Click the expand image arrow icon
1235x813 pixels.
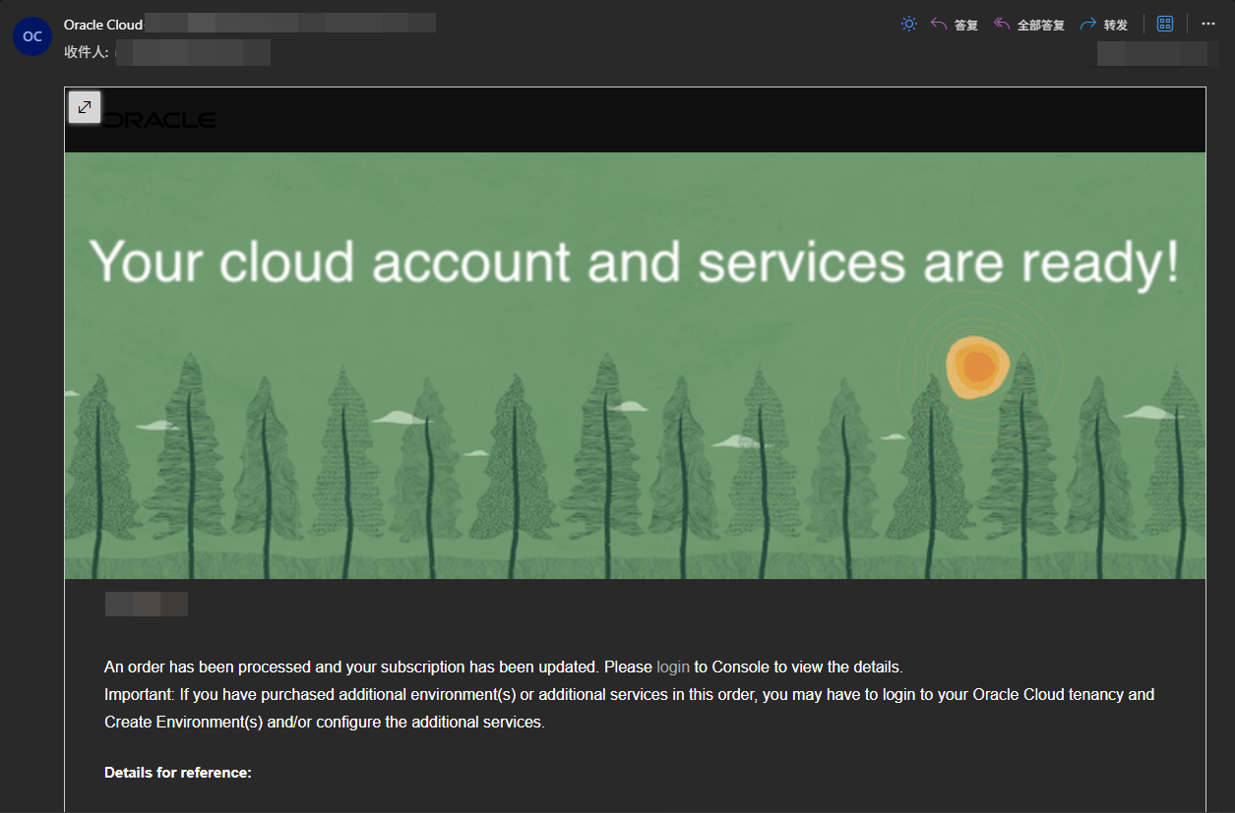pos(85,107)
